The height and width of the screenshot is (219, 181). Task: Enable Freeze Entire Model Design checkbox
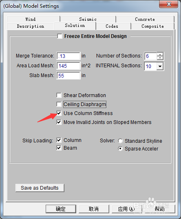click(x=60, y=36)
